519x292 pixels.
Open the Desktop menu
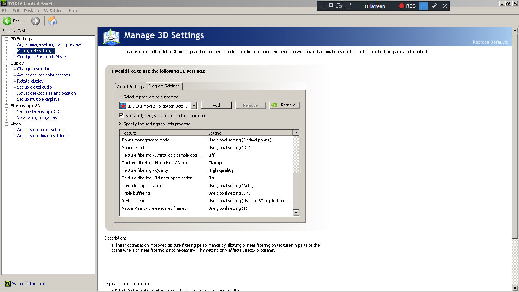coord(32,11)
